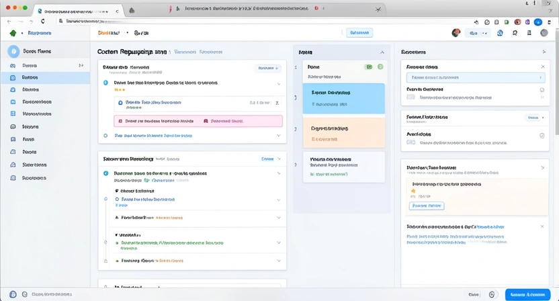This screenshot has width=559, height=301.
Task: Select the empty radio beside the blue link row
Action: (105, 136)
